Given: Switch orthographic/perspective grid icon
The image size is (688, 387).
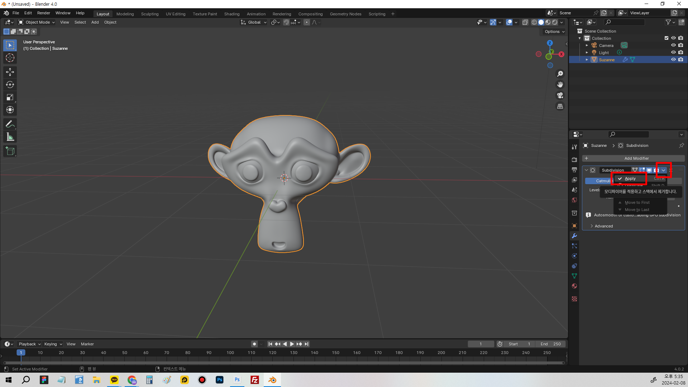Looking at the screenshot, I should [560, 106].
